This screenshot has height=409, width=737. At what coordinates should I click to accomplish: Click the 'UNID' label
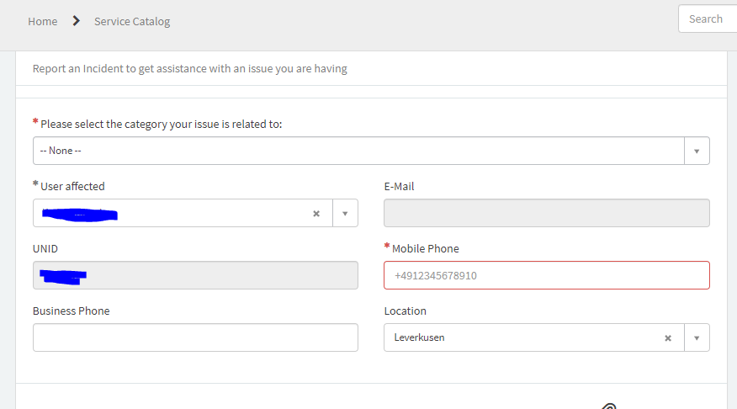pos(45,249)
